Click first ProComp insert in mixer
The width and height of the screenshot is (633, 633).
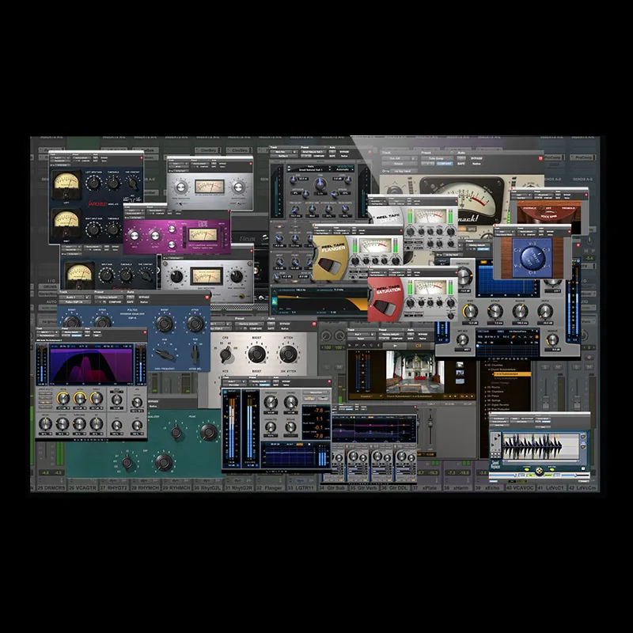click(552, 157)
